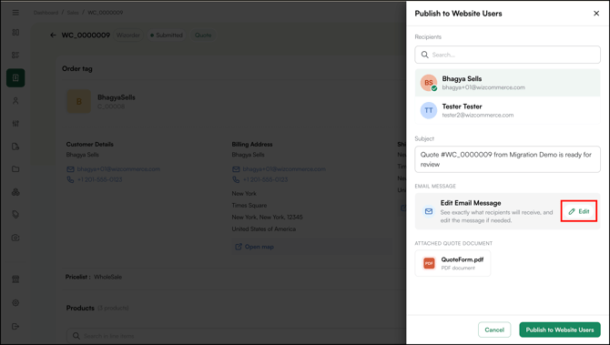Open the list view icon in sidebar
The image size is (610, 345).
point(15,56)
